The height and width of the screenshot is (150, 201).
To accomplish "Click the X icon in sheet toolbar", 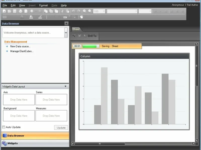I will tap(80, 36).
